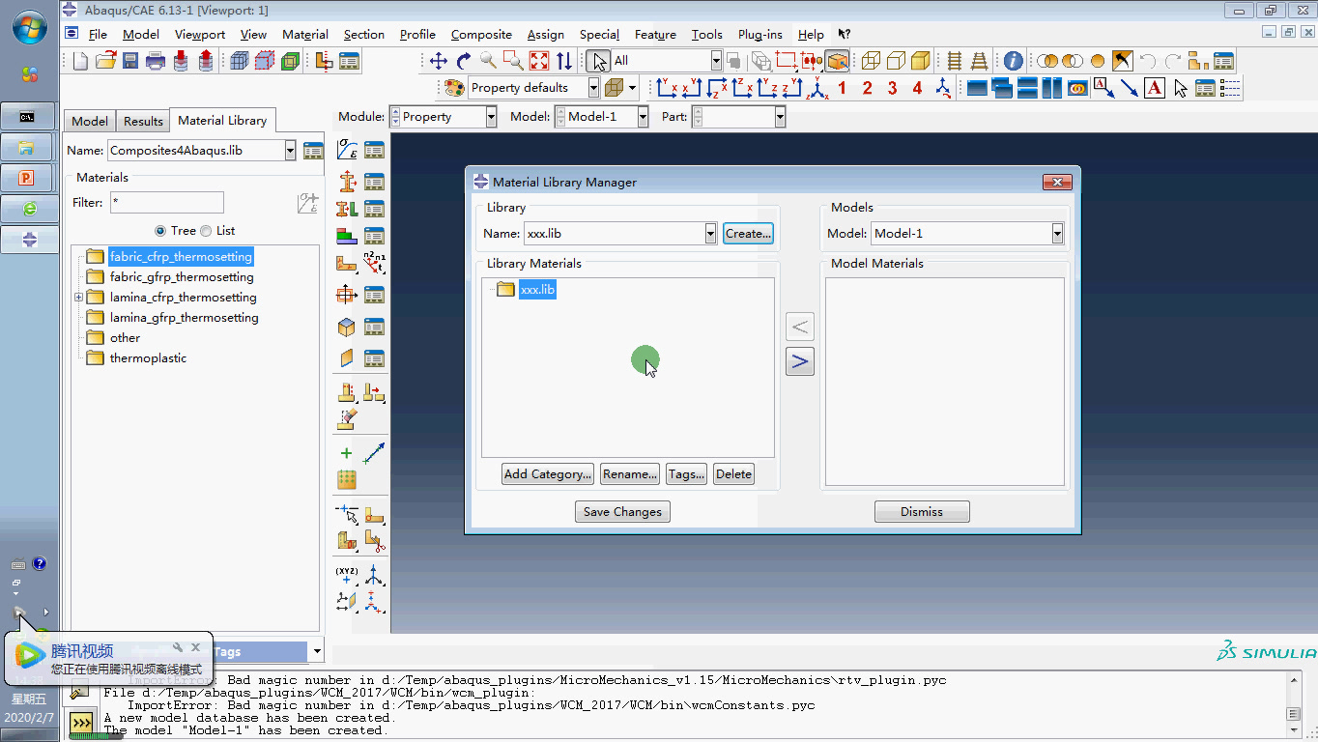This screenshot has height=742, width=1318.
Task: Select the List radio button
Action: point(206,231)
